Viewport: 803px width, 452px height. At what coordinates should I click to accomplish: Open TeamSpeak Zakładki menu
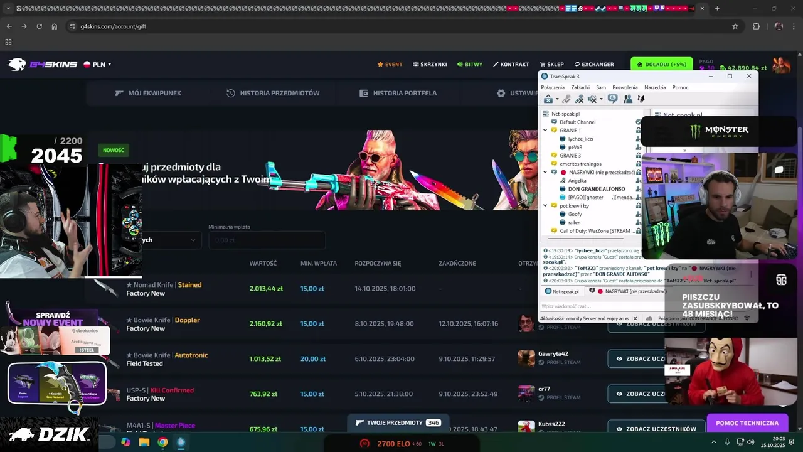point(580,87)
